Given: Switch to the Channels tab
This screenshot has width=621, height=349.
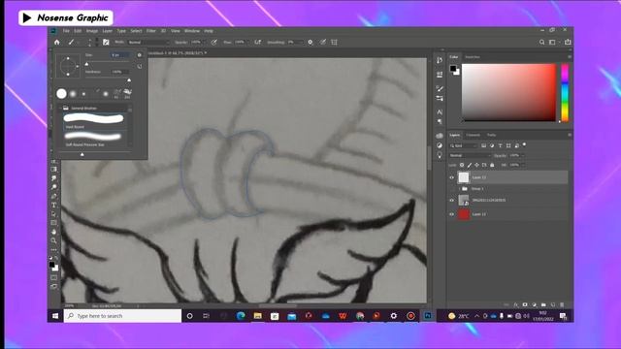Looking at the screenshot, I should 473,135.
